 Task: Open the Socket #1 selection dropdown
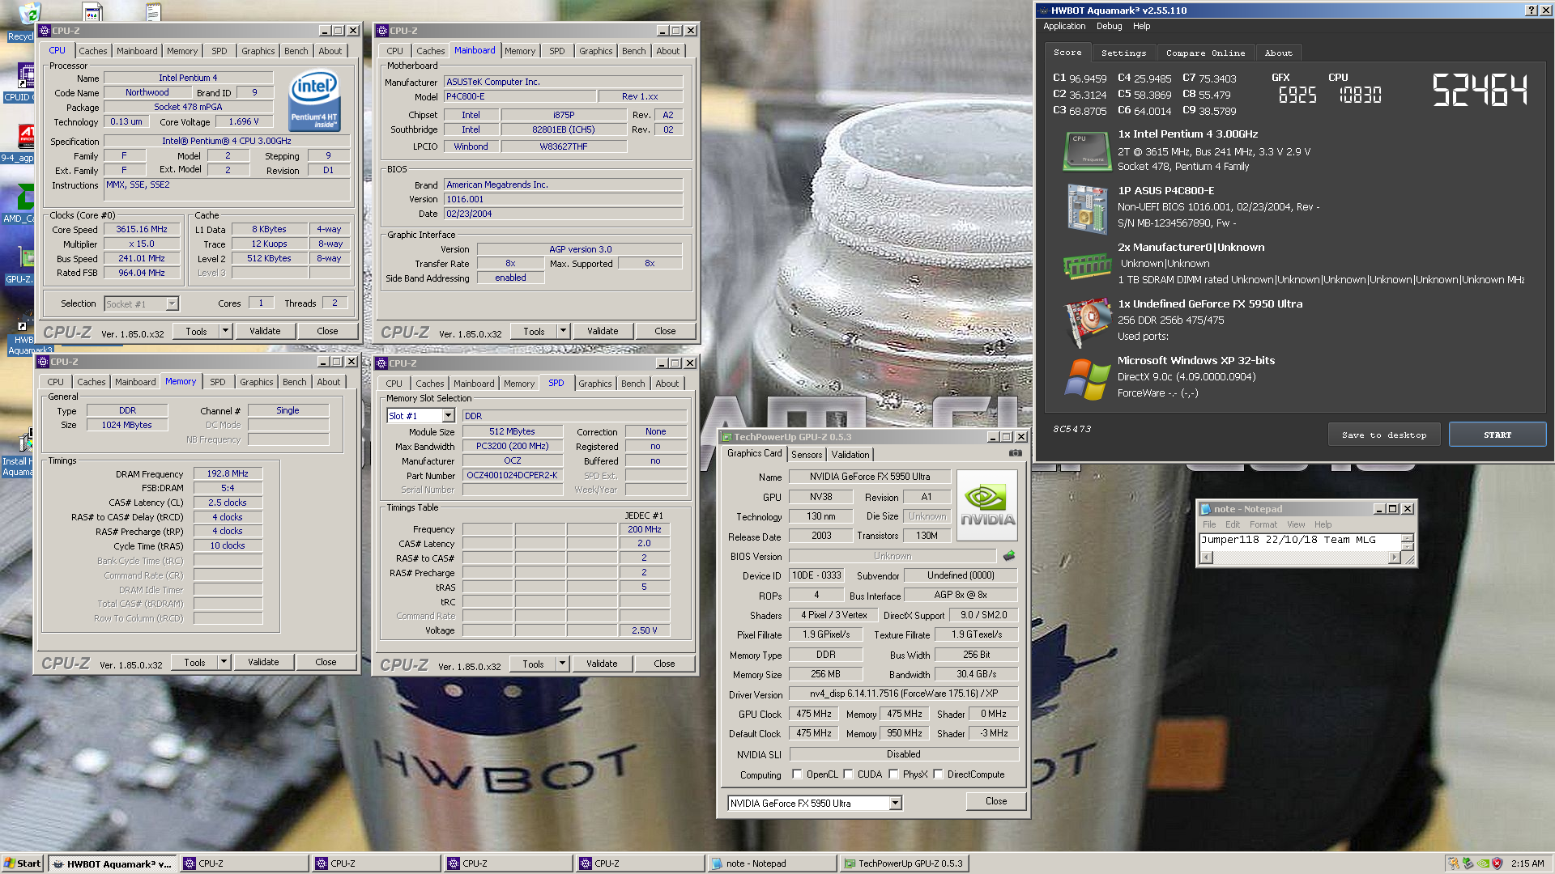pos(172,304)
